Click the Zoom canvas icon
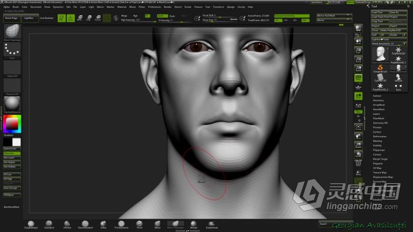 [358, 51]
